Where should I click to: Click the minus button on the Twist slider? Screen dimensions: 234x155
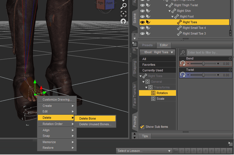pyautogui.click(x=188, y=75)
